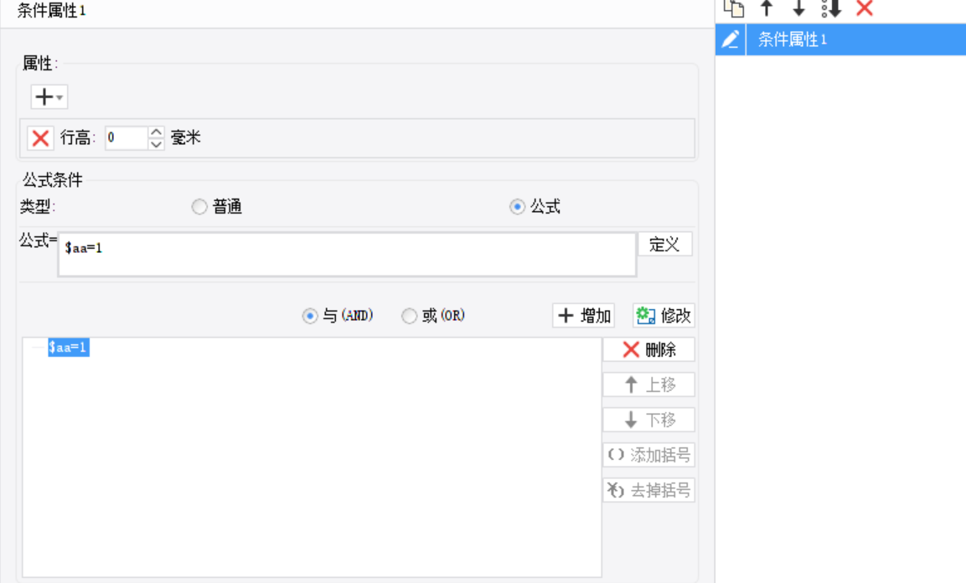The height and width of the screenshot is (583, 966).
Task: Select the 公式 type radio button
Action: pos(517,207)
